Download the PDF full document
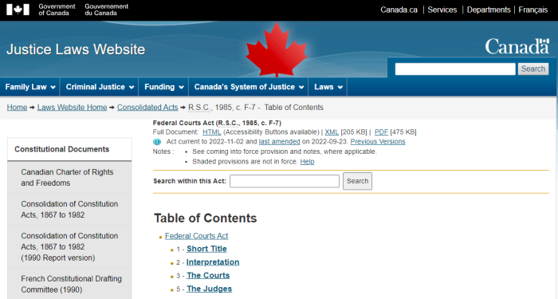Screen dimensions: 558x299 coord(381,132)
